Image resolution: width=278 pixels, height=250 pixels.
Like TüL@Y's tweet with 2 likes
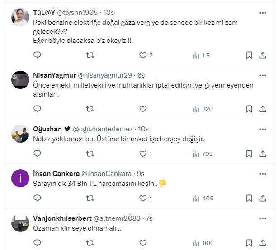143,55
